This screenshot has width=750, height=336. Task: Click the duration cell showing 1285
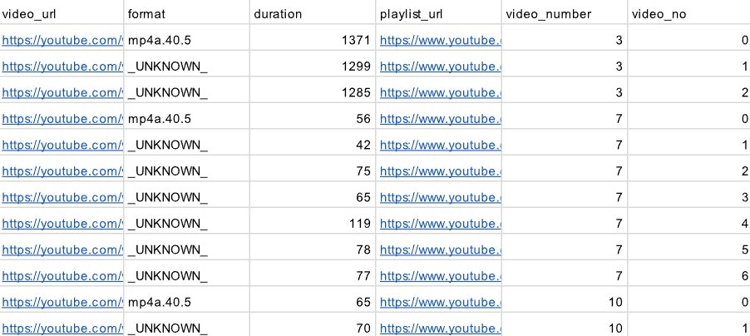313,92
